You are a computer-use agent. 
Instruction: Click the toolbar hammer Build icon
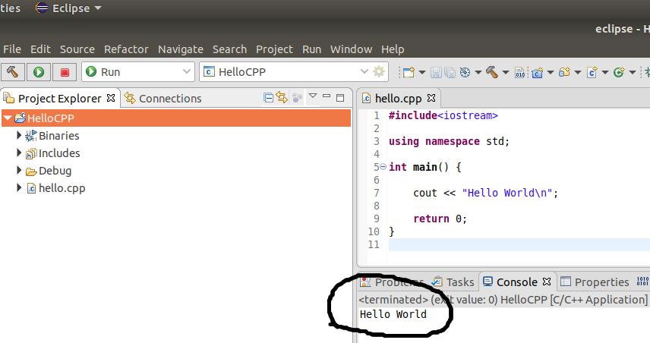(x=492, y=73)
